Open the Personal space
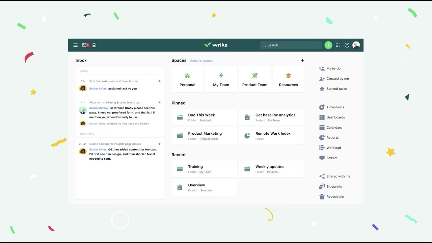The image size is (432, 243). (187, 79)
